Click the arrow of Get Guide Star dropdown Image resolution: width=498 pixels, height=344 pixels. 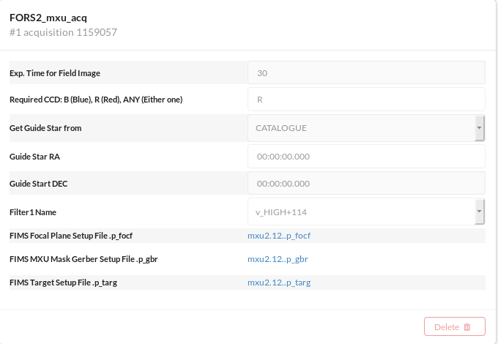coord(479,128)
